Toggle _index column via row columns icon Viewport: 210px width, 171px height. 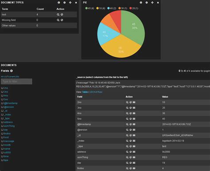pos(134,141)
